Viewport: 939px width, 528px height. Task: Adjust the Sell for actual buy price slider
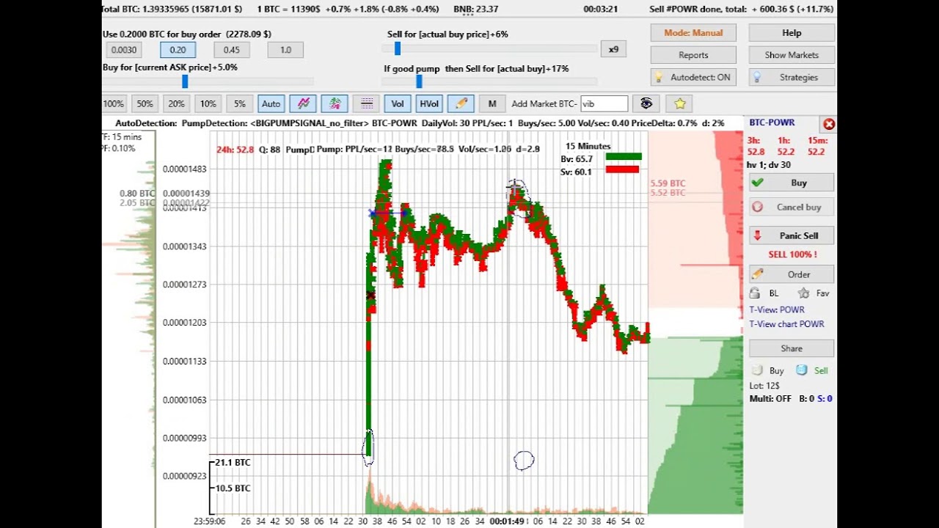click(x=398, y=48)
